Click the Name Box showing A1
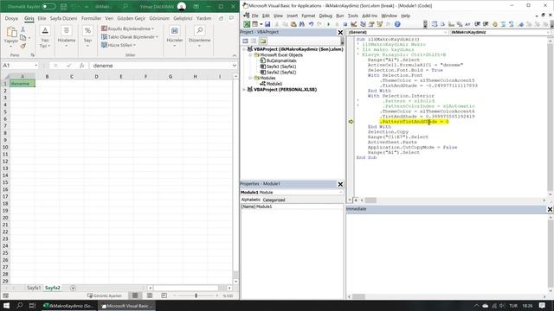 click(x=20, y=66)
